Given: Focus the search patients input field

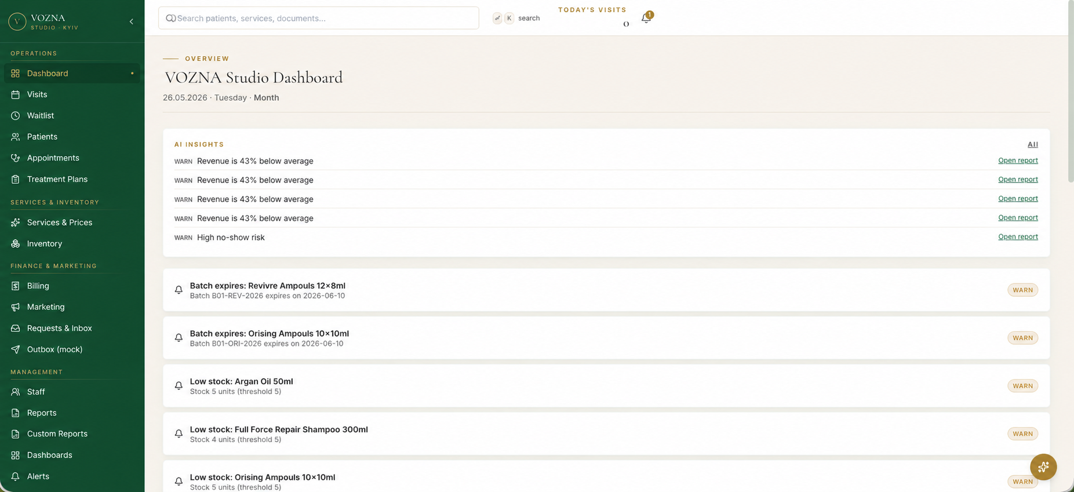Looking at the screenshot, I should click(318, 18).
